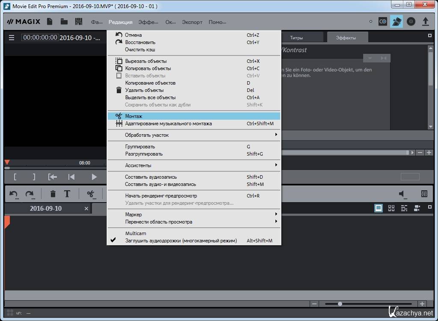
Task: Click the new project document icon
Action: 50,21
